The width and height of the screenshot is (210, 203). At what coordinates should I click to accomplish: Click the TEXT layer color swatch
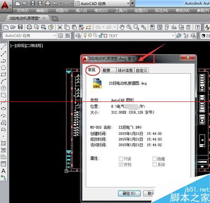click(x=105, y=36)
